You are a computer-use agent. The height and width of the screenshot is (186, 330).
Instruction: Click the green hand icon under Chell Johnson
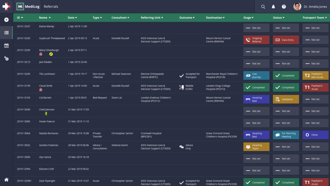point(46,113)
